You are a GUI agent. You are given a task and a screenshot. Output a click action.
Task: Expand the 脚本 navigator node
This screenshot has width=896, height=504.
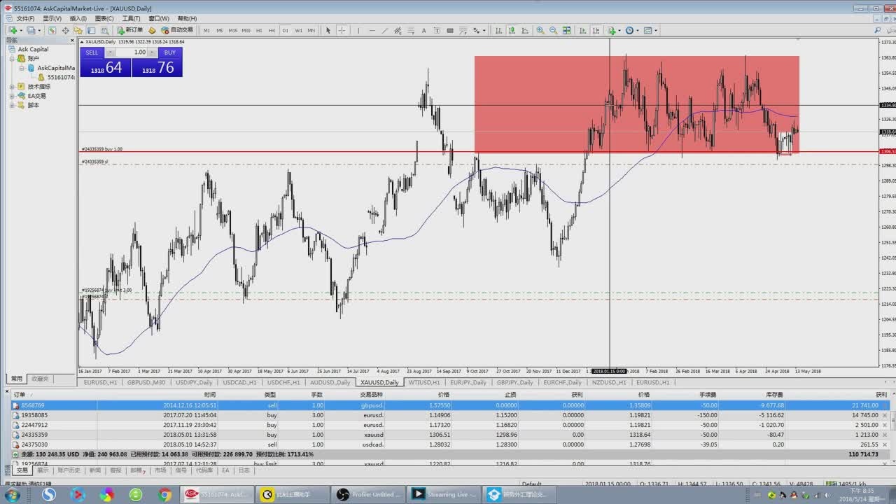point(12,105)
